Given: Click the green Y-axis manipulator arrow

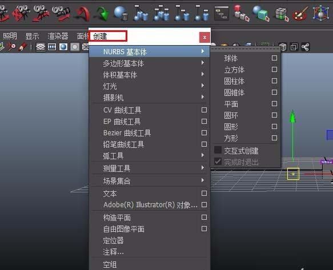Looking at the screenshot, I should pos(292,116).
